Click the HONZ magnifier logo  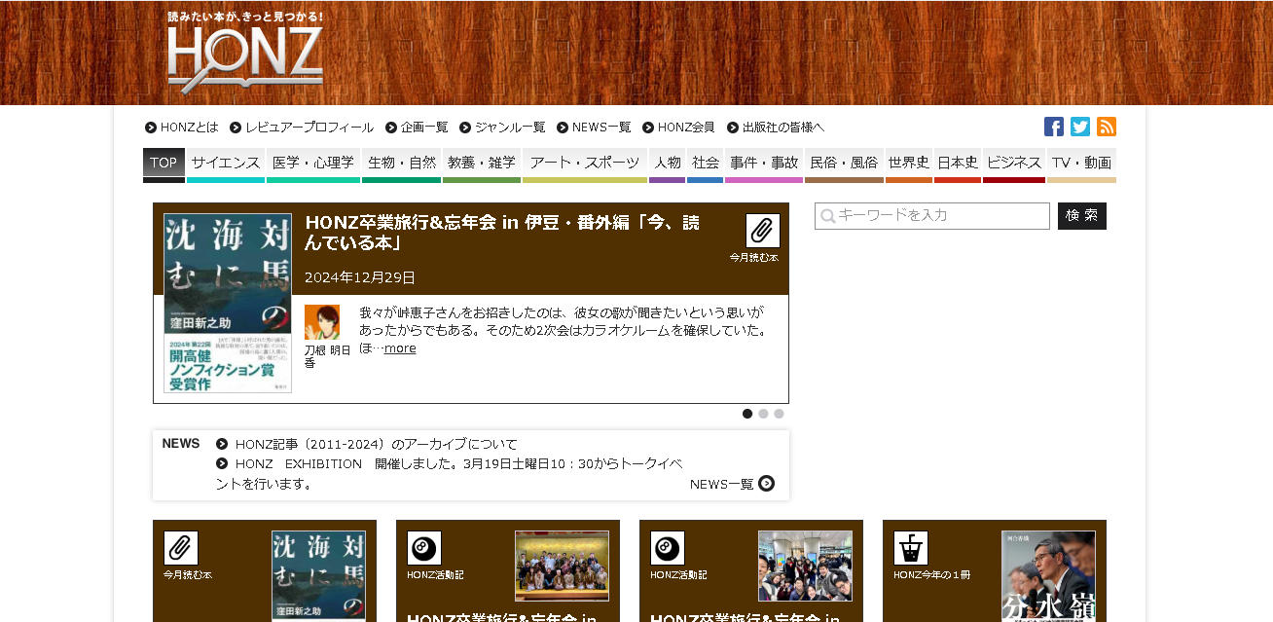click(245, 60)
